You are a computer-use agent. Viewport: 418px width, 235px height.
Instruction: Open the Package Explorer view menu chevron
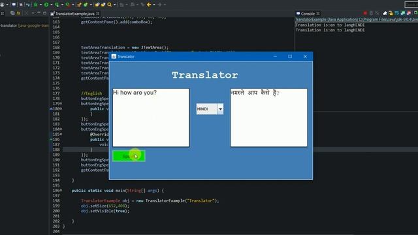(33, 13)
